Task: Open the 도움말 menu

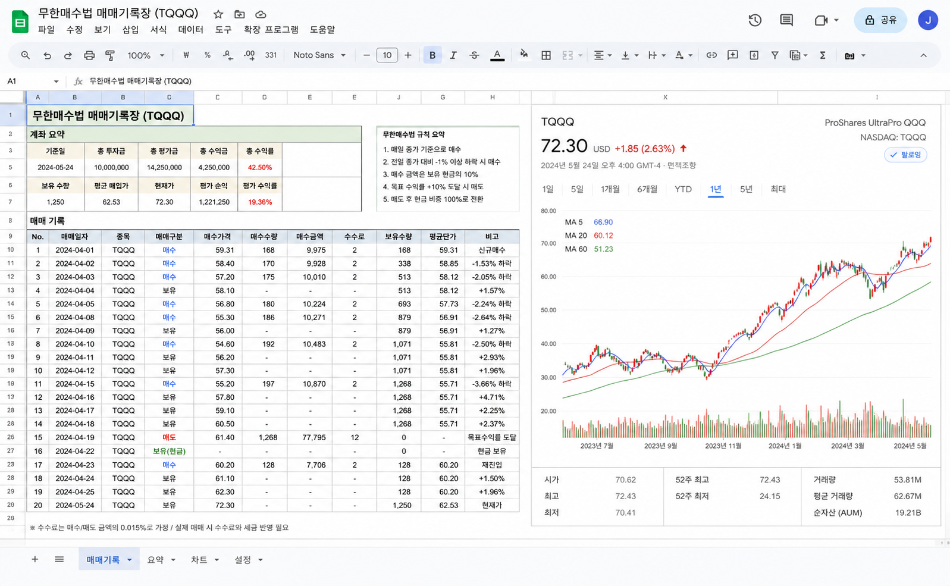Action: coord(322,30)
